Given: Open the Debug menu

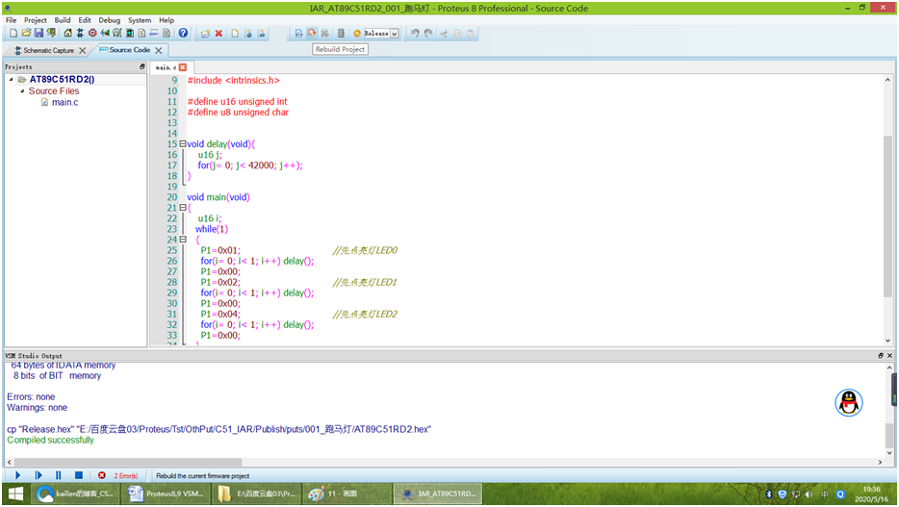Looking at the screenshot, I should pyautogui.click(x=109, y=20).
